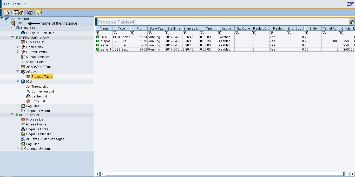The width and height of the screenshot is (355, 177).
Task: Collapse the Database node
Action: [x=12, y=28]
